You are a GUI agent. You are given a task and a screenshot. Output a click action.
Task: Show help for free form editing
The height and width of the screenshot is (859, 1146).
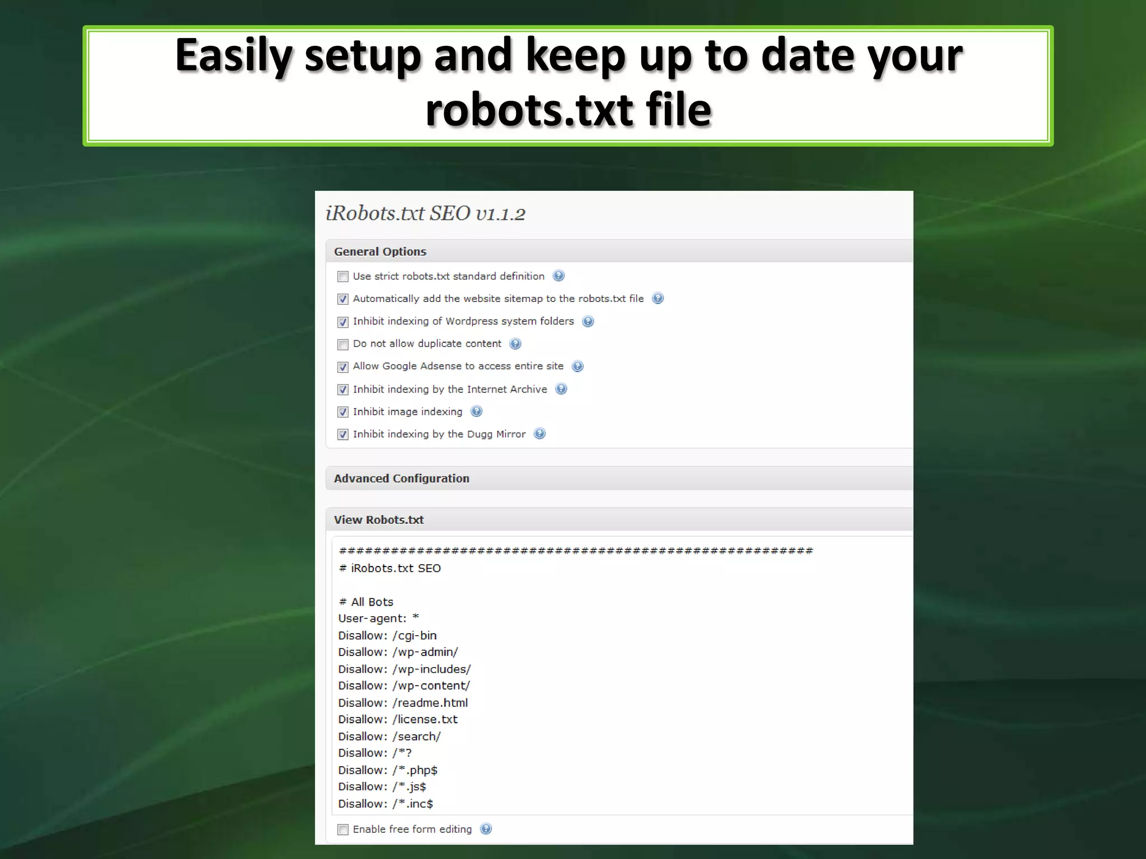pyautogui.click(x=486, y=829)
